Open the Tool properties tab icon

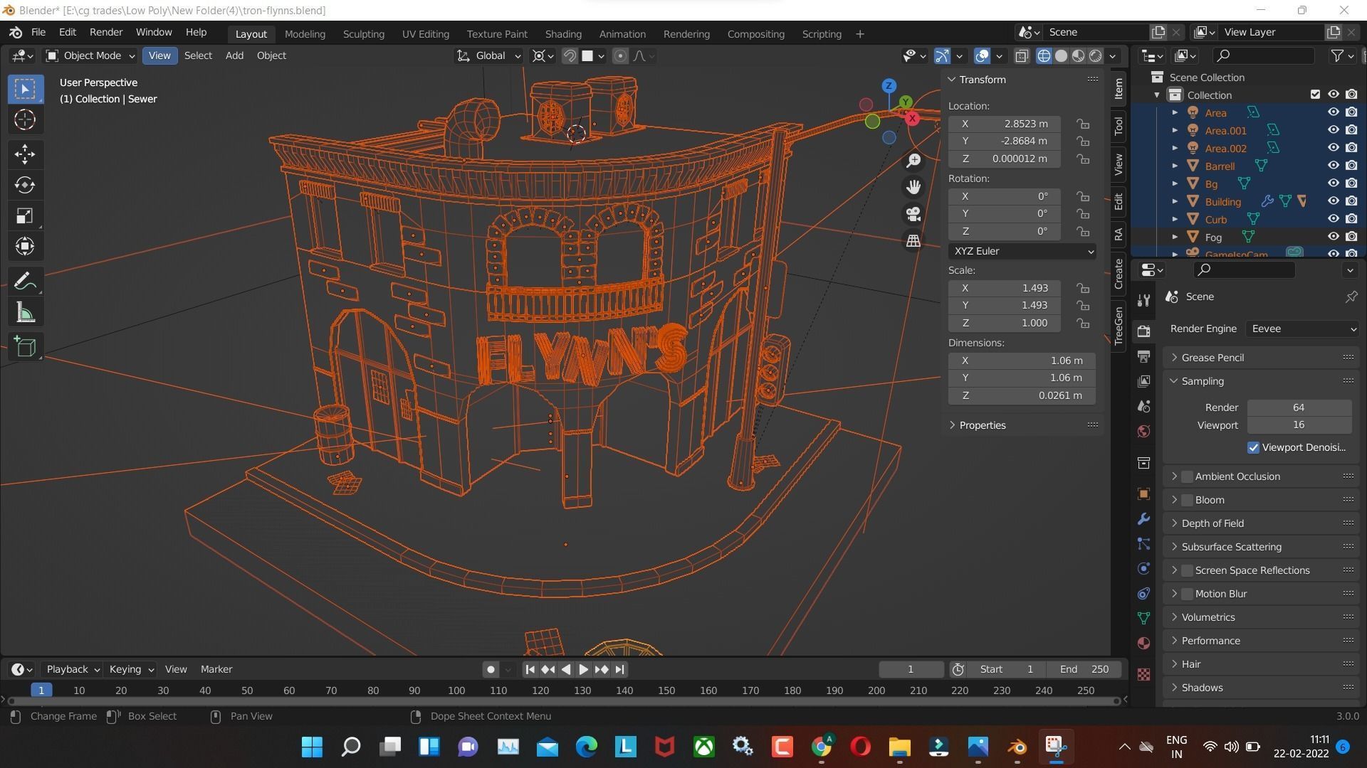1143,300
